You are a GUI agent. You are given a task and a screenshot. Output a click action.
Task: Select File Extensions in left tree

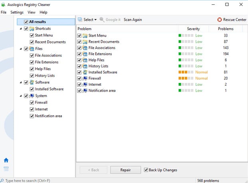pos(47,62)
